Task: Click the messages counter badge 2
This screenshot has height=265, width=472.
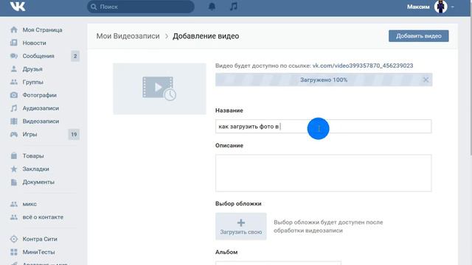Action: coord(75,56)
